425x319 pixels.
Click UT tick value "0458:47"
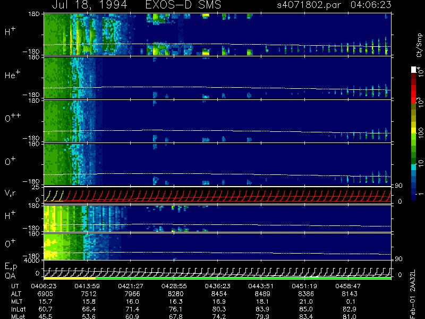348,286
